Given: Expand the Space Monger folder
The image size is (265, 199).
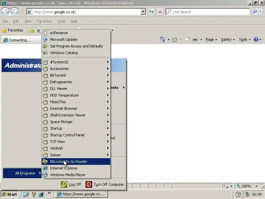Looking at the screenshot, I should (76, 122).
